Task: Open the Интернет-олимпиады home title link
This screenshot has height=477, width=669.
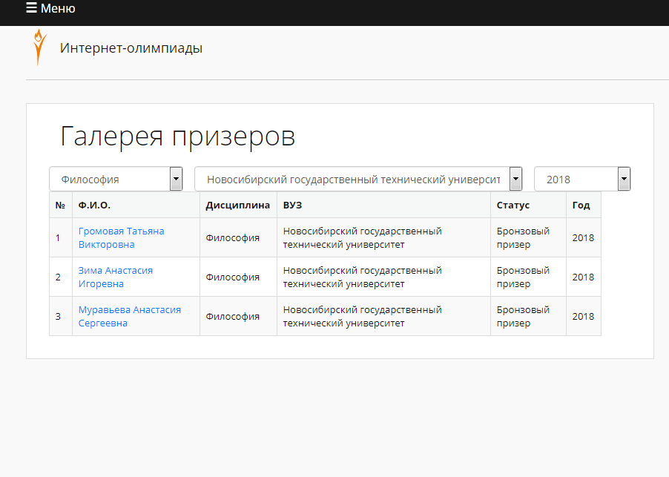Action: pos(131,48)
